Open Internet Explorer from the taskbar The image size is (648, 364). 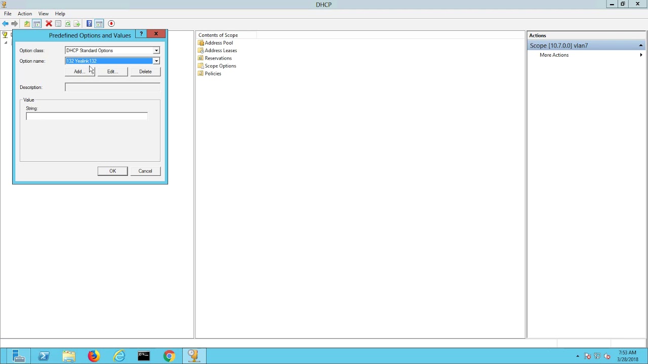119,356
